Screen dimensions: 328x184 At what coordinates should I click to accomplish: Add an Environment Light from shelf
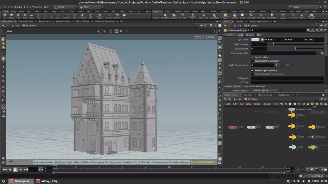225,16
